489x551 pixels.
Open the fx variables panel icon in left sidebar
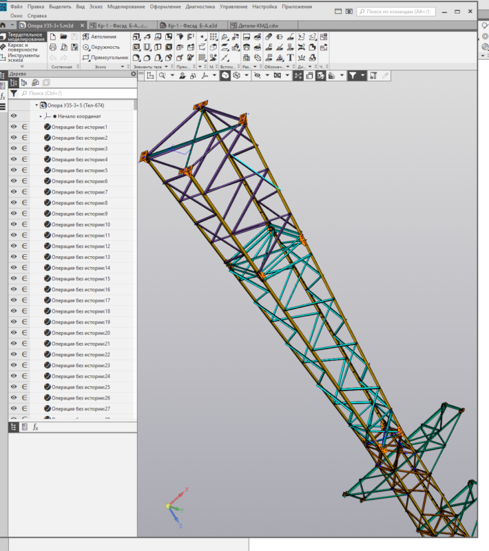(3, 96)
